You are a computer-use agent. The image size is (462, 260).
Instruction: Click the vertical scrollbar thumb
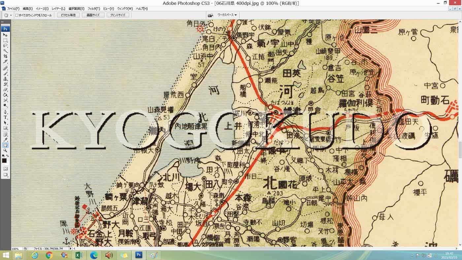point(460,150)
